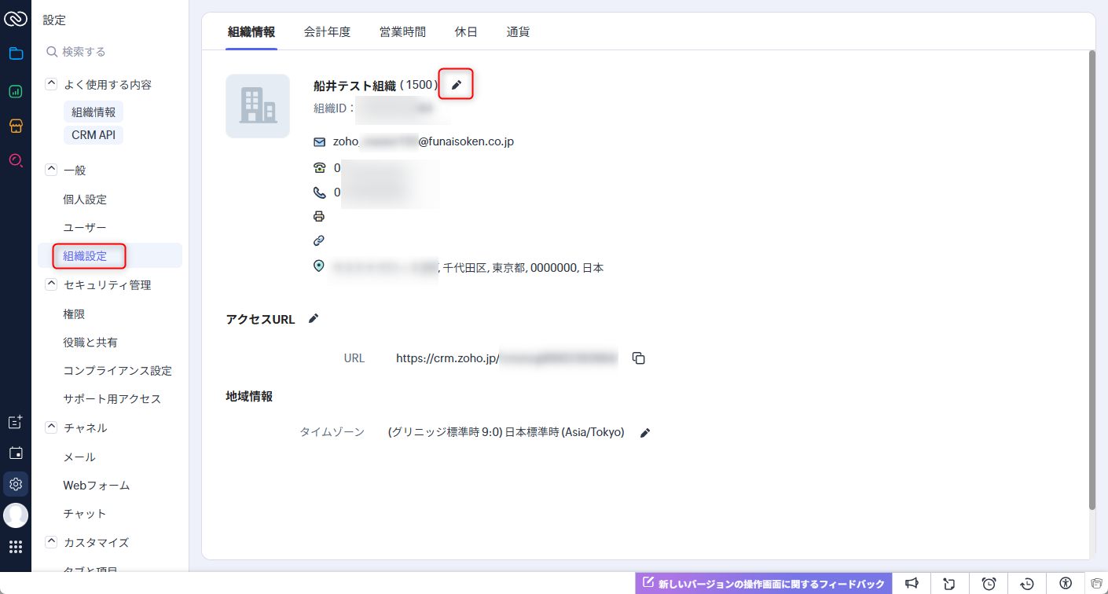Screen dimensions: 1108x594
Task: Edit the タイムゾーン setting pencil icon
Action: point(645,433)
